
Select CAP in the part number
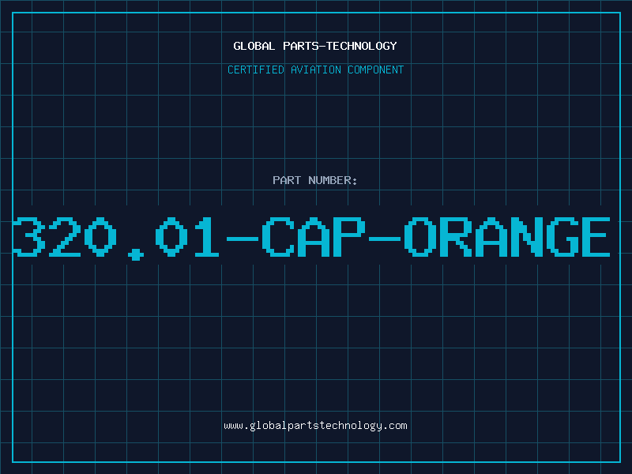(x=312, y=237)
